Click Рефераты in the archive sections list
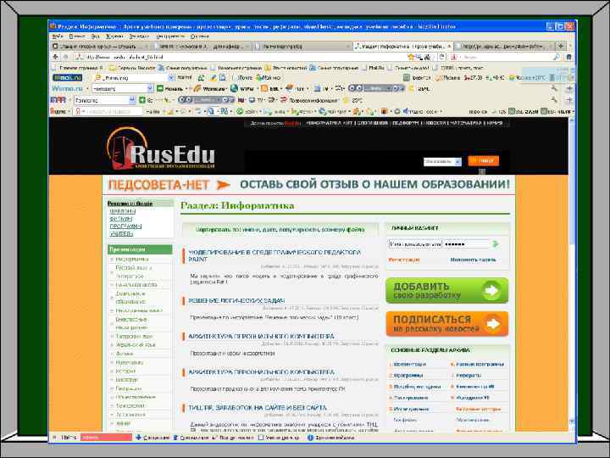This screenshot has height=458, width=610. pos(469,376)
